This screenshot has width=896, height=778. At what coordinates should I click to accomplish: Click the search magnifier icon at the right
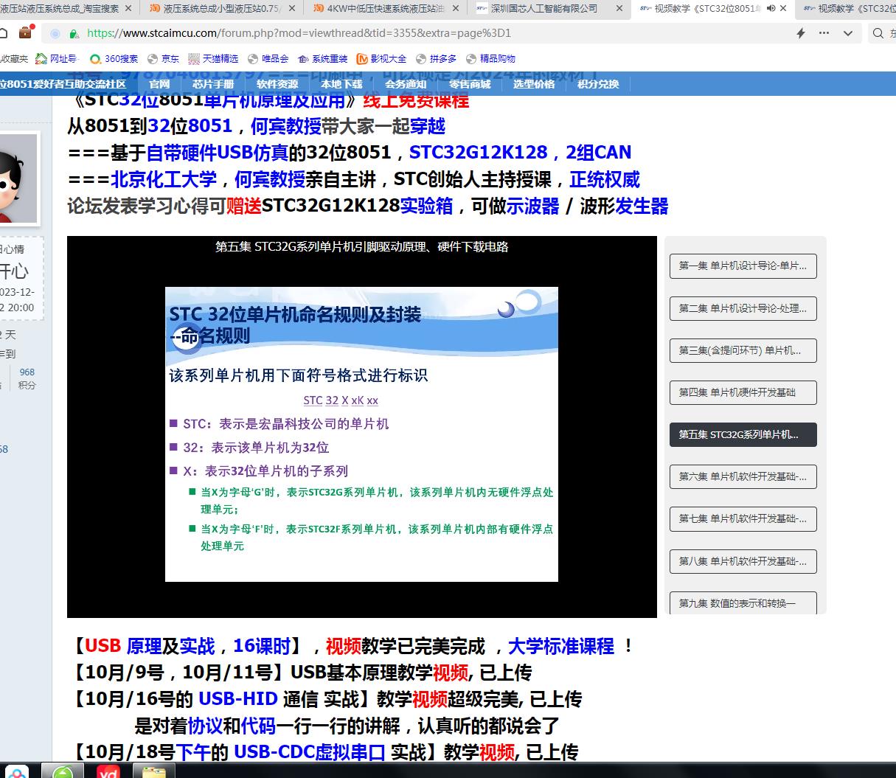pos(878,33)
